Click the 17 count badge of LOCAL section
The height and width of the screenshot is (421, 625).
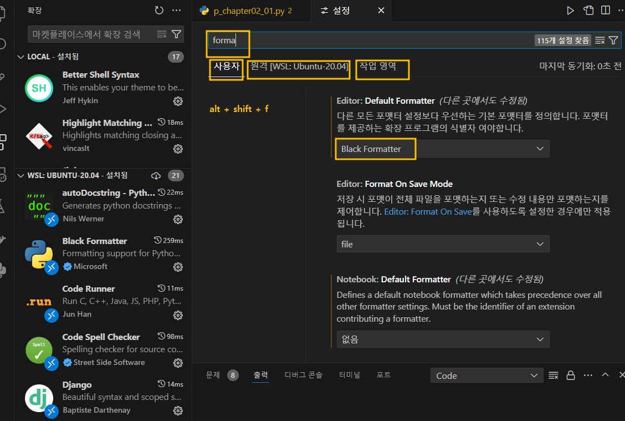click(x=176, y=57)
